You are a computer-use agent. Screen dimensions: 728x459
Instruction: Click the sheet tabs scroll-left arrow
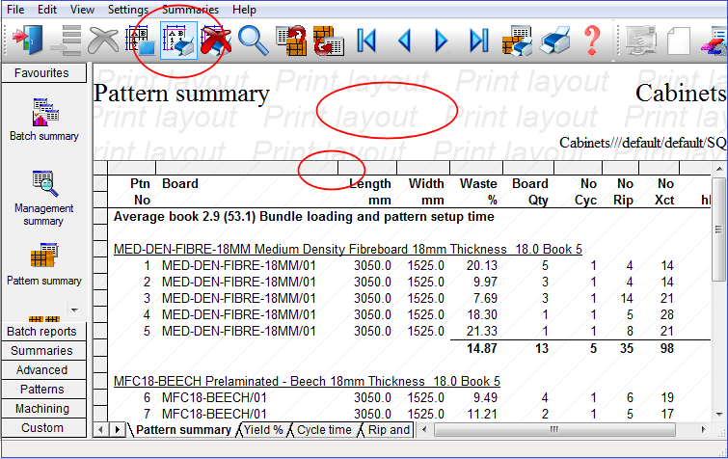(x=100, y=430)
